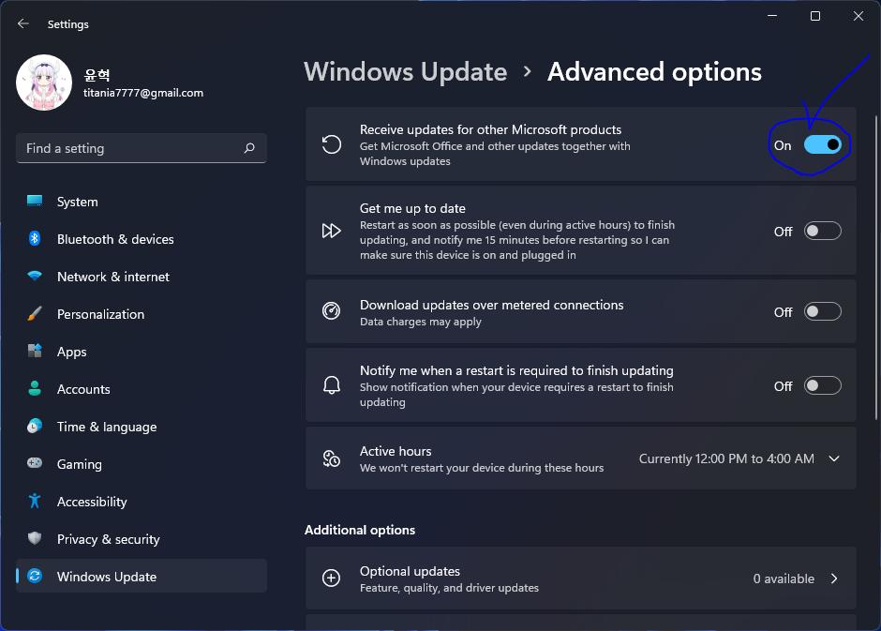
Task: Click the plus icon for Optional updates
Action: (x=332, y=578)
